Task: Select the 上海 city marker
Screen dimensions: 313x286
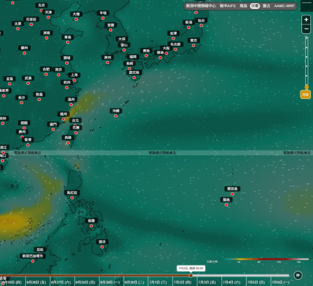Action: (74, 80)
